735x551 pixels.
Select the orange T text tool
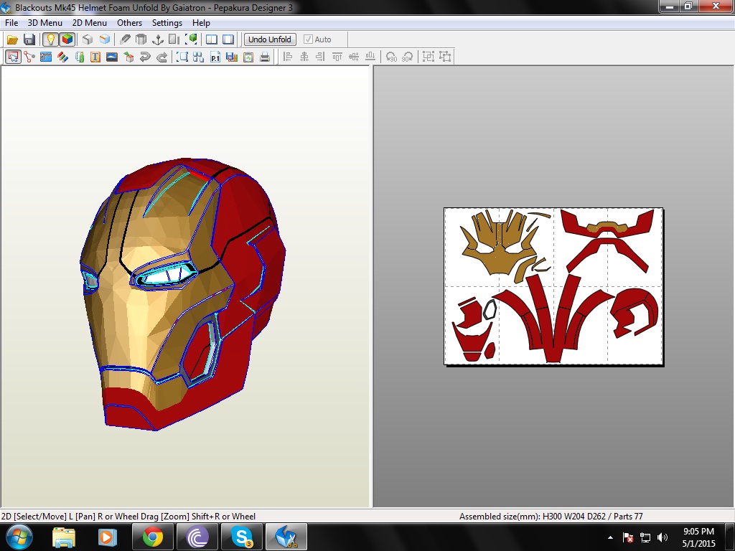coord(95,57)
